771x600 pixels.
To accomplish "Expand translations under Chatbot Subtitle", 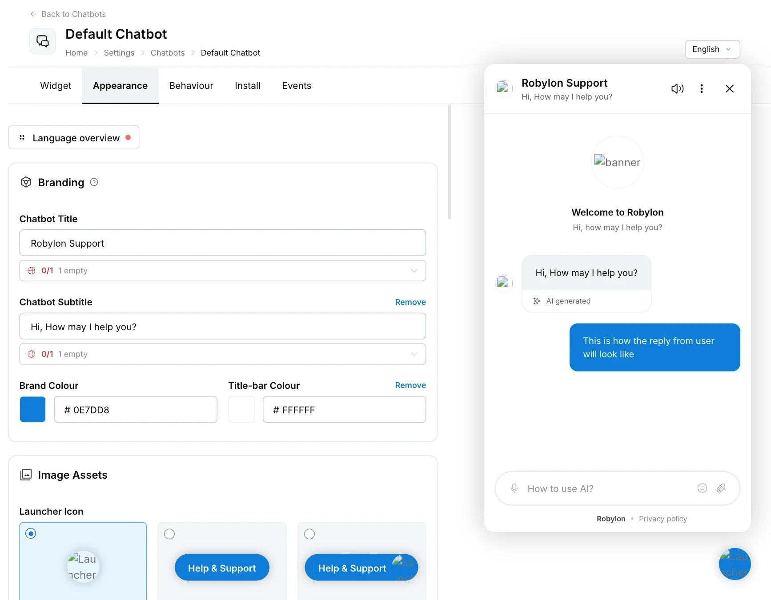I will [x=223, y=354].
